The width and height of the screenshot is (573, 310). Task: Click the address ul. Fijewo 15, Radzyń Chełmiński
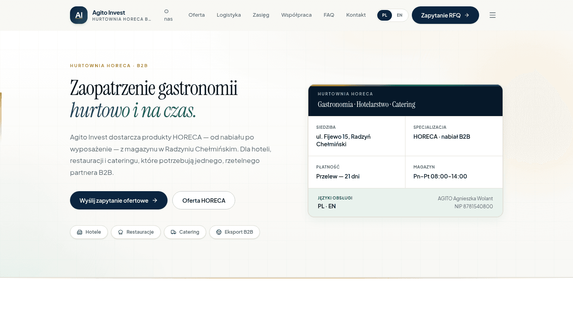point(343,140)
